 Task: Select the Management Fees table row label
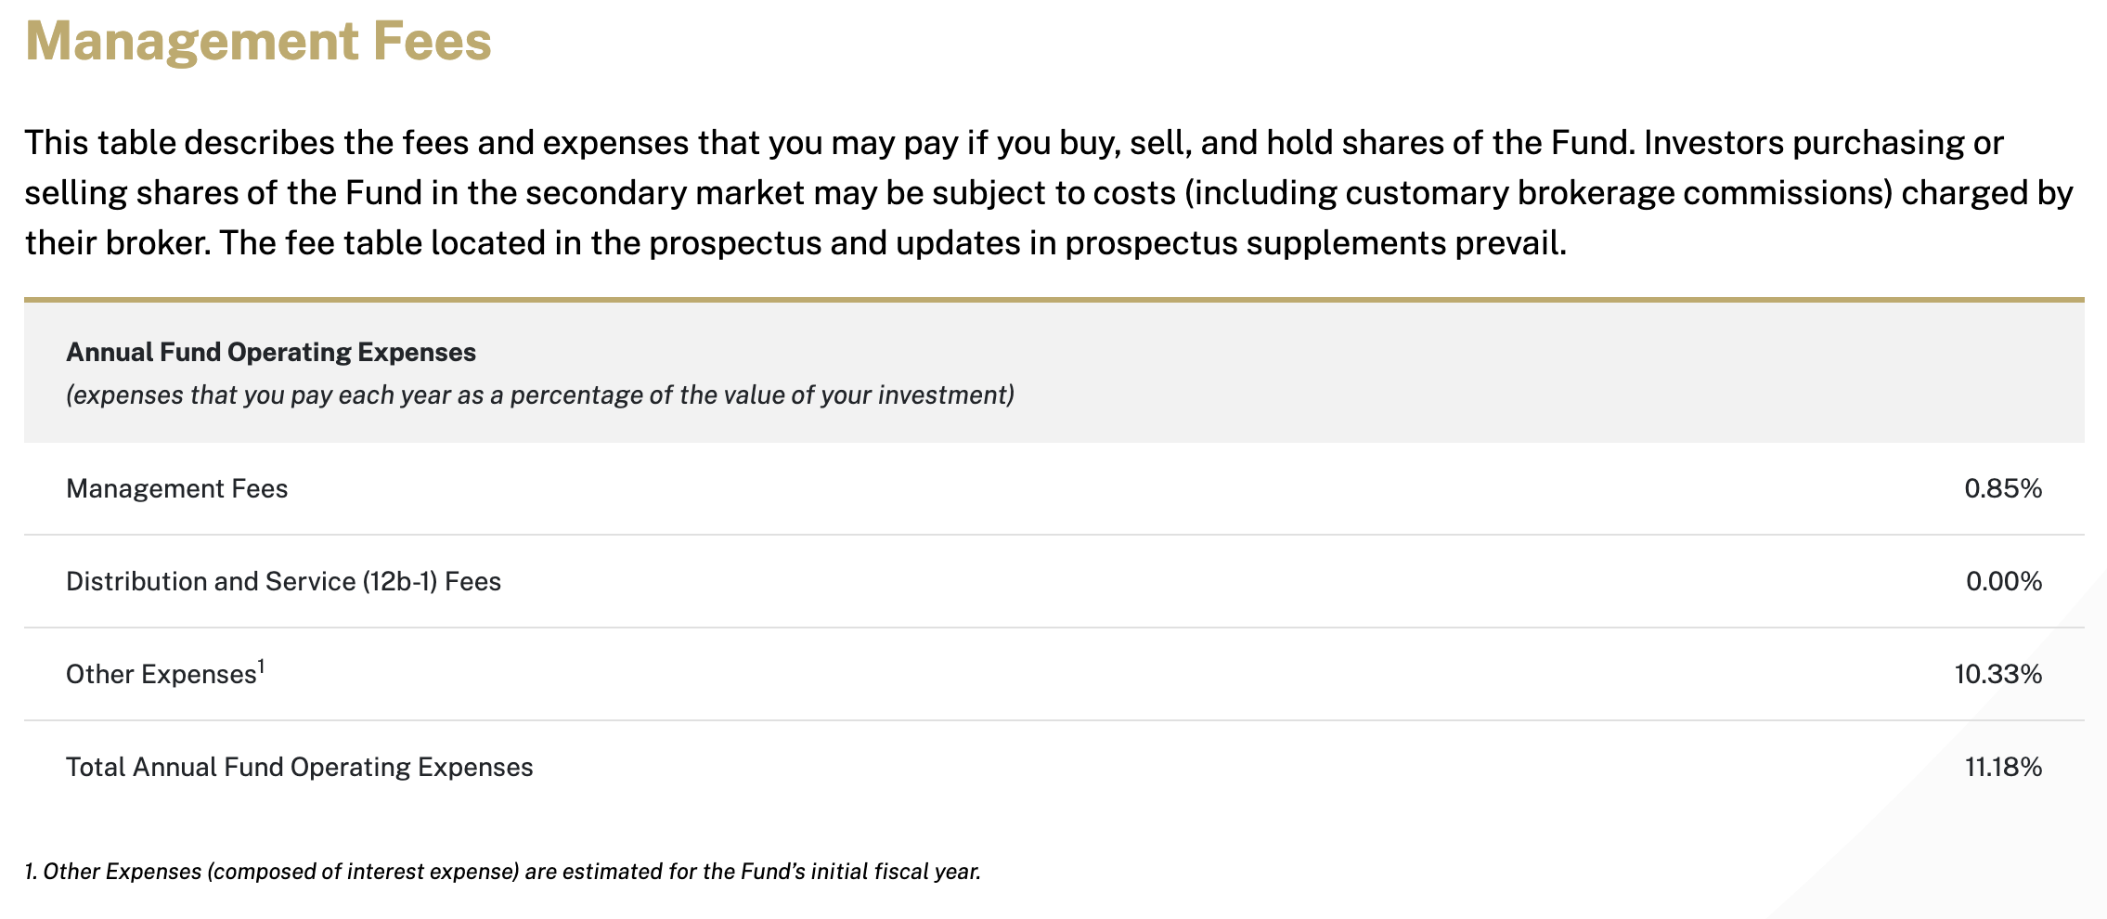click(x=176, y=489)
